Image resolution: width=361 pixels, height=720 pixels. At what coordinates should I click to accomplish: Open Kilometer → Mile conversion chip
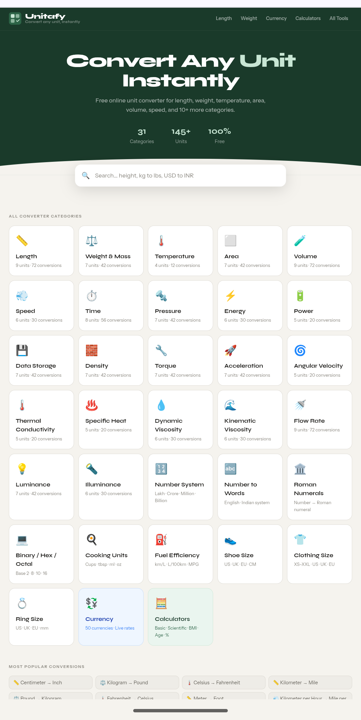(x=310, y=683)
